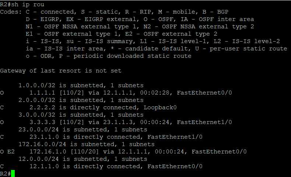The height and width of the screenshot is (177, 291).
Task: Click the 'EIGRP external' legend text
Action: point(110,19)
